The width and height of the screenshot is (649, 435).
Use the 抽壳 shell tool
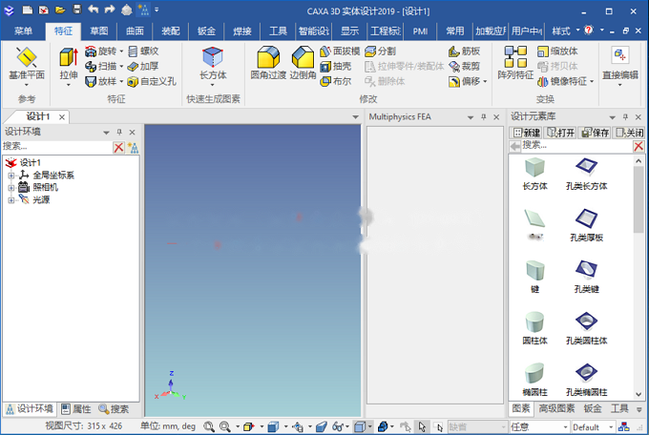point(336,66)
